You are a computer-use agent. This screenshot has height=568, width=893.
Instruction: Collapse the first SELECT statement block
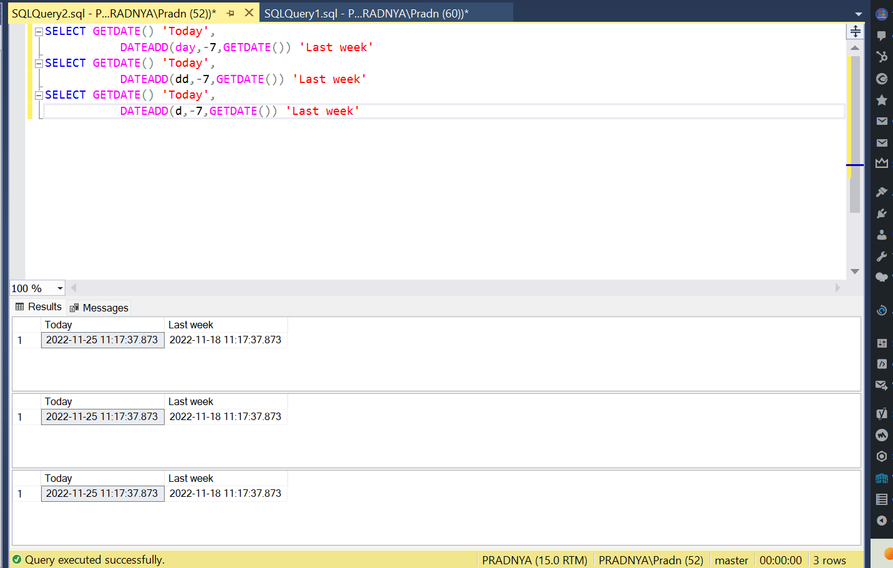[39, 31]
